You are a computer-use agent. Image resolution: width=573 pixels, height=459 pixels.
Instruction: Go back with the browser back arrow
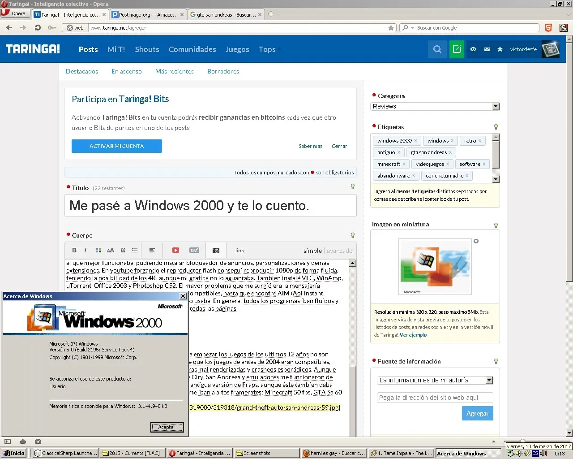point(9,28)
